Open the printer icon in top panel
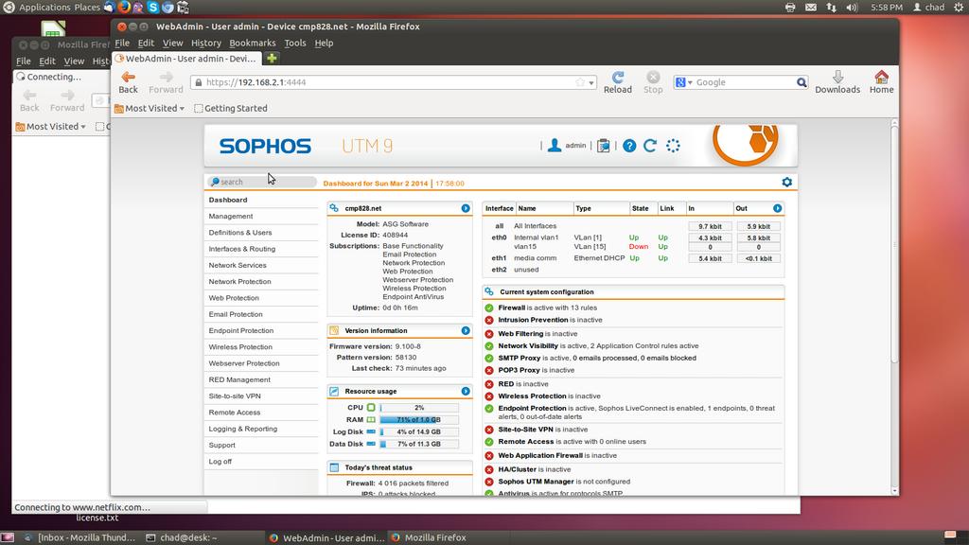The height and width of the screenshot is (545, 969). (790, 8)
